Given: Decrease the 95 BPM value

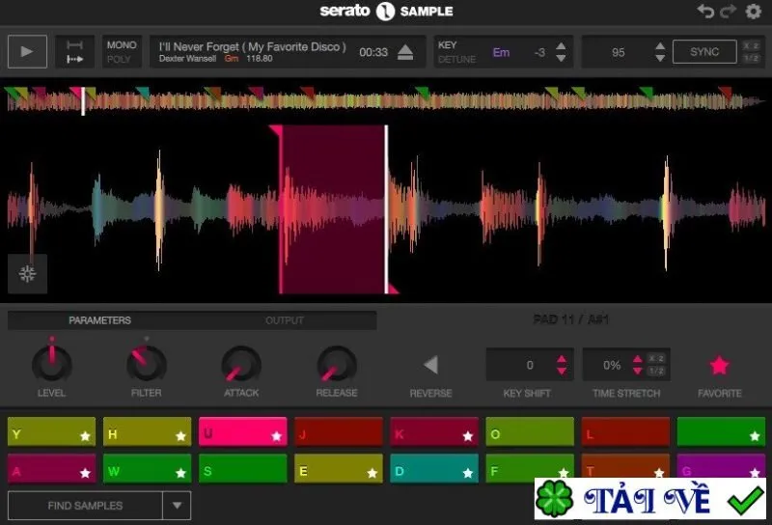Looking at the screenshot, I should tap(660, 58).
